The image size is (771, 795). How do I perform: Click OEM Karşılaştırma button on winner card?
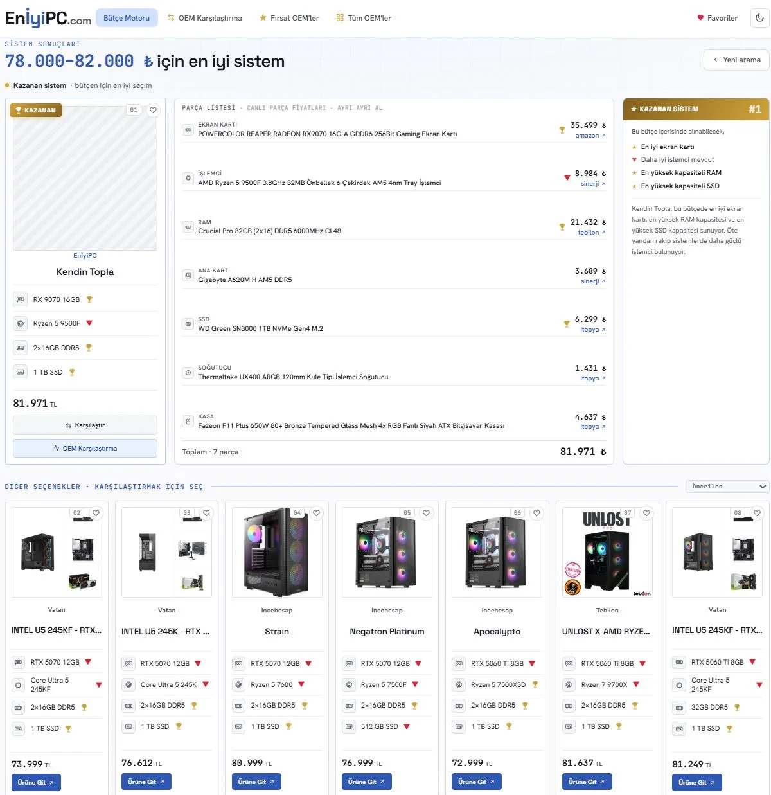coord(85,449)
